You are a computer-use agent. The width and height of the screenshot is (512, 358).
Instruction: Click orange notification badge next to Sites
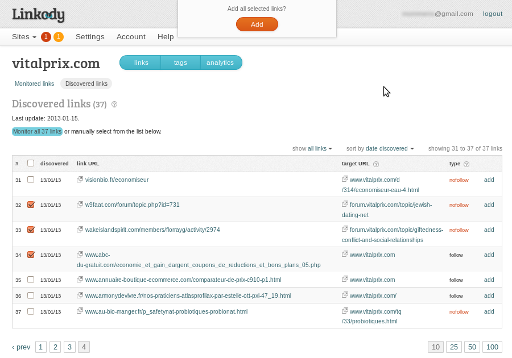click(58, 37)
